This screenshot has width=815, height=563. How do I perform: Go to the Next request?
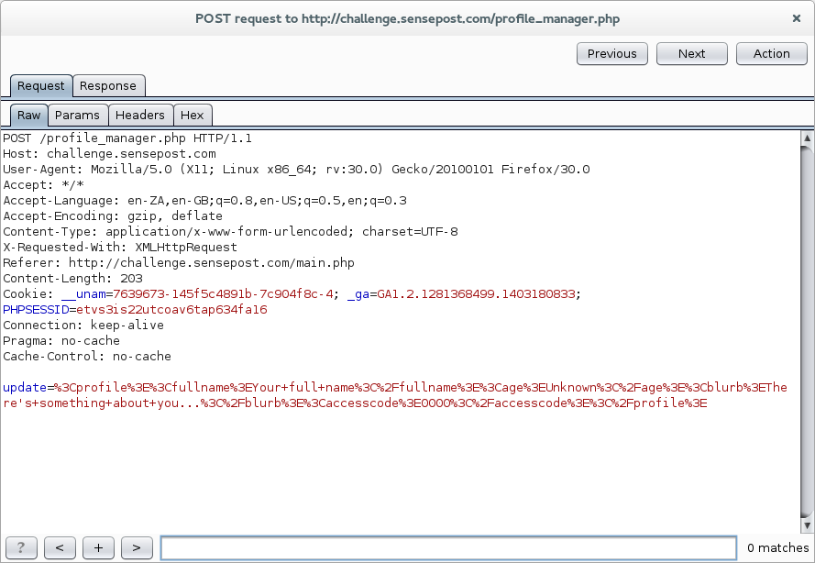(691, 54)
